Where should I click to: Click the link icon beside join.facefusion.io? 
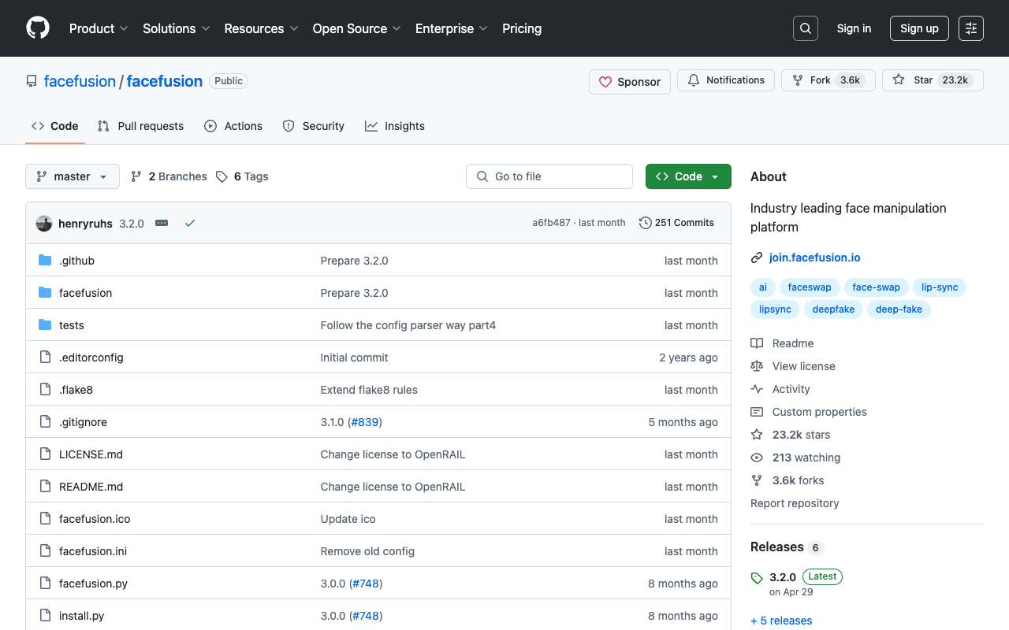(x=757, y=258)
